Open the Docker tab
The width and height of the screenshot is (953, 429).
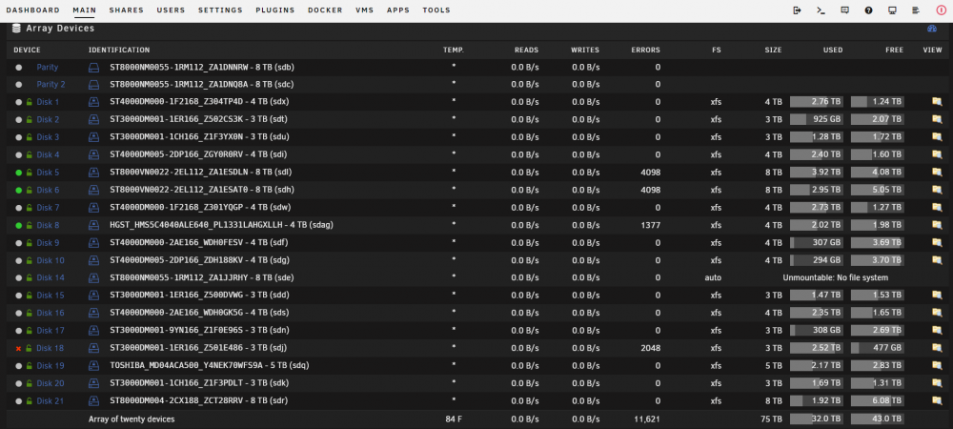[325, 10]
